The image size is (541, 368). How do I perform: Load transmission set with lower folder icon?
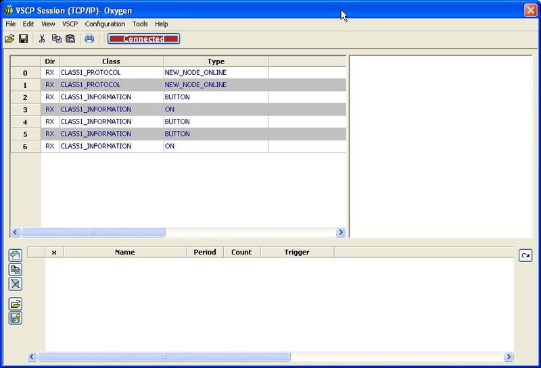pyautogui.click(x=16, y=304)
